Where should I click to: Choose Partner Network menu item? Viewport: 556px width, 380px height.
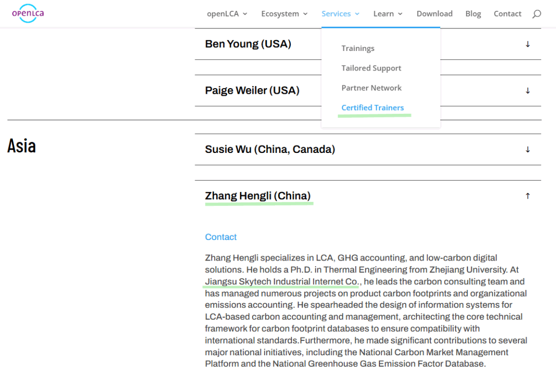pyautogui.click(x=371, y=88)
